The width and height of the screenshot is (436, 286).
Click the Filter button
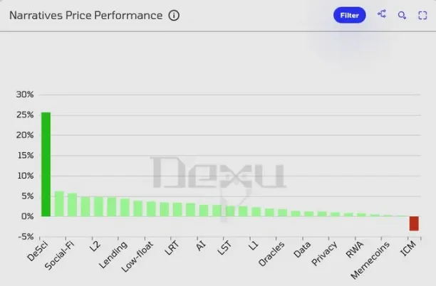point(349,14)
